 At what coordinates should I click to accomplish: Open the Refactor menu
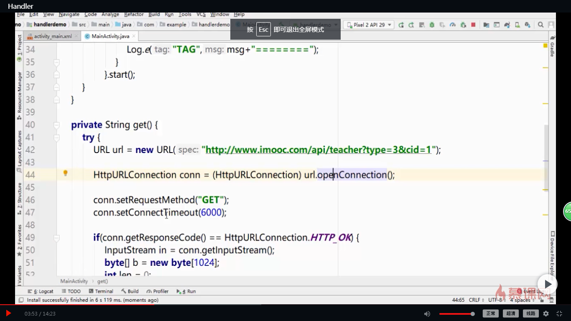tap(134, 14)
